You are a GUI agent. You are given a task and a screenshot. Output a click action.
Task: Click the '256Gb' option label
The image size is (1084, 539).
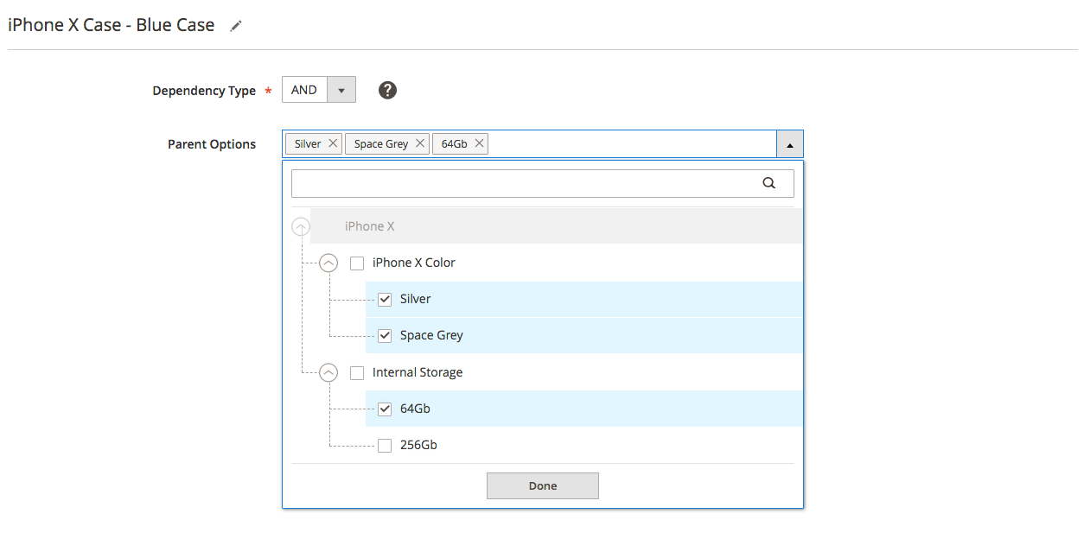pyautogui.click(x=418, y=445)
